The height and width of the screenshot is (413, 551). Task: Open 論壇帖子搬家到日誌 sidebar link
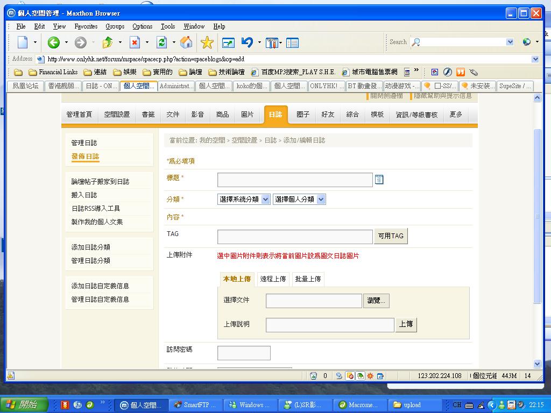101,182
